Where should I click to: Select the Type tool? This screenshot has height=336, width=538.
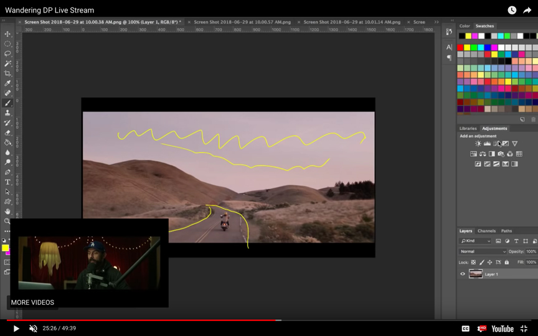(x=7, y=182)
